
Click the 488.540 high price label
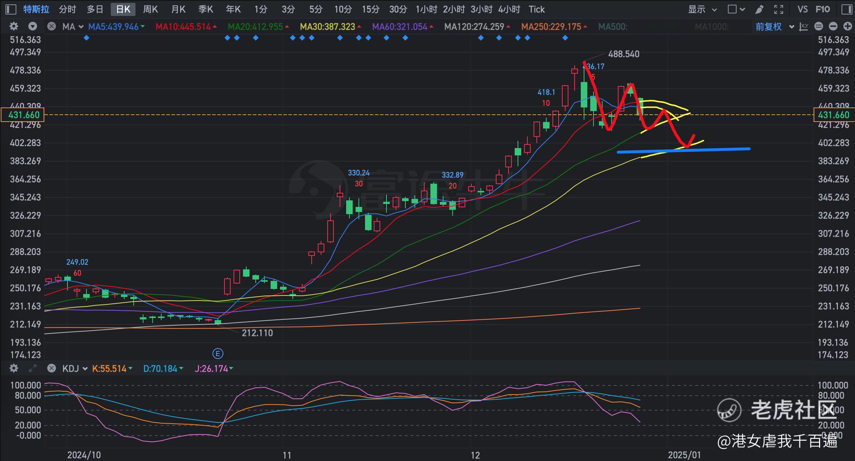click(x=624, y=54)
